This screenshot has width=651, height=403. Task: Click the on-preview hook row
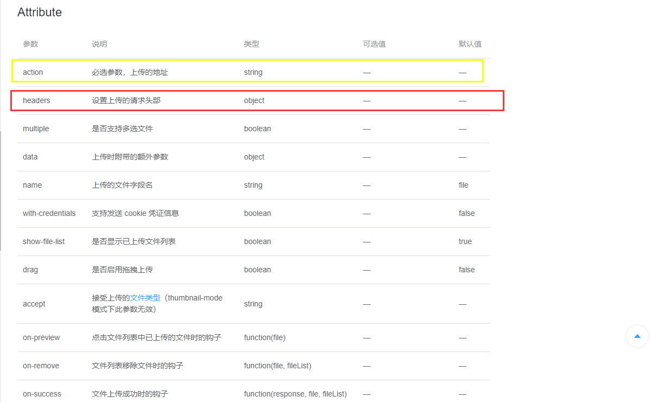point(41,337)
